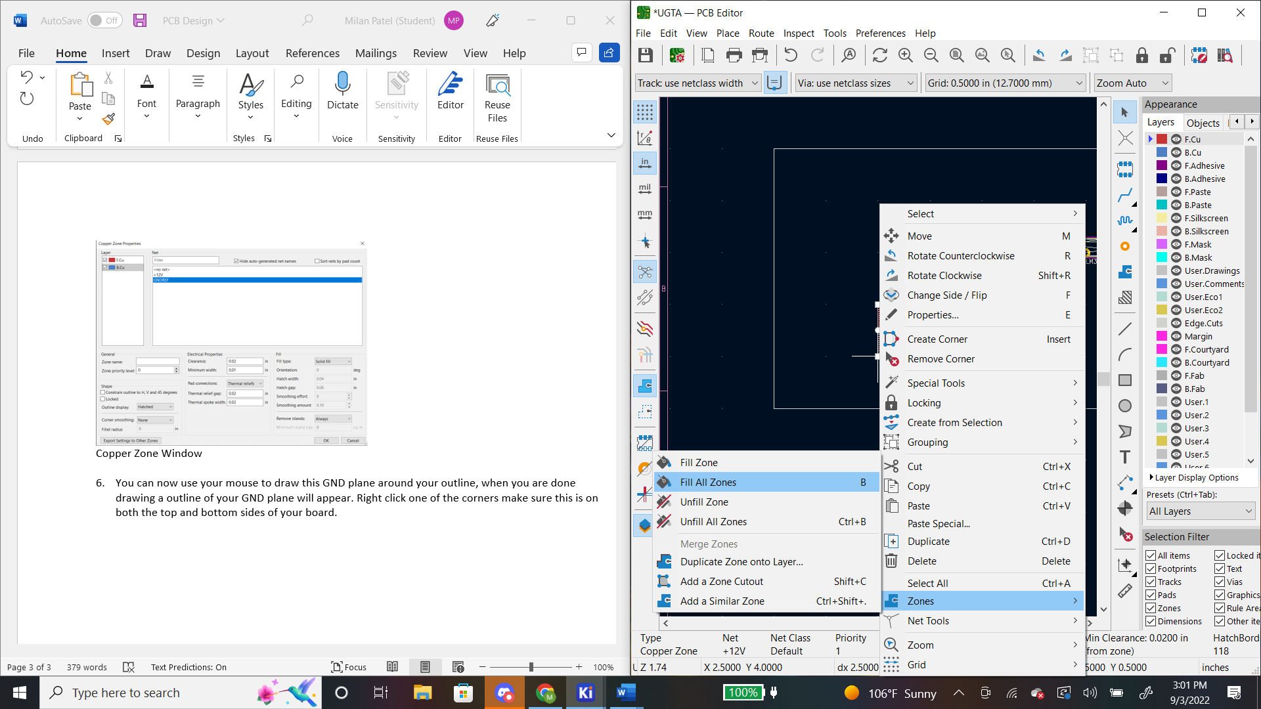Viewport: 1261px width, 709px height.
Task: Click the B.Cu blue color swatch
Action: click(1162, 152)
